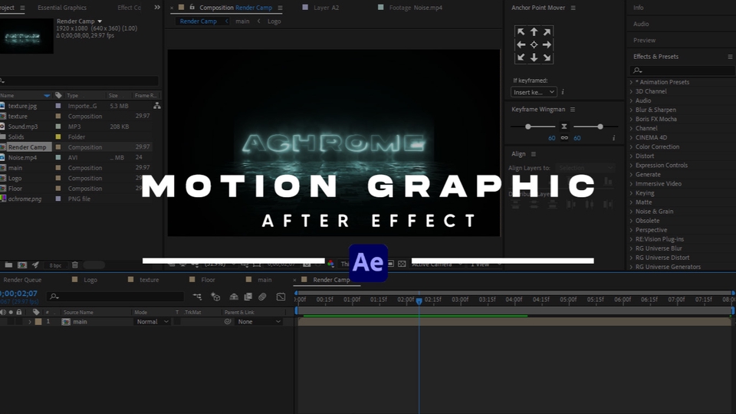
Task: Open If keyframed dropdown
Action: pyautogui.click(x=534, y=93)
